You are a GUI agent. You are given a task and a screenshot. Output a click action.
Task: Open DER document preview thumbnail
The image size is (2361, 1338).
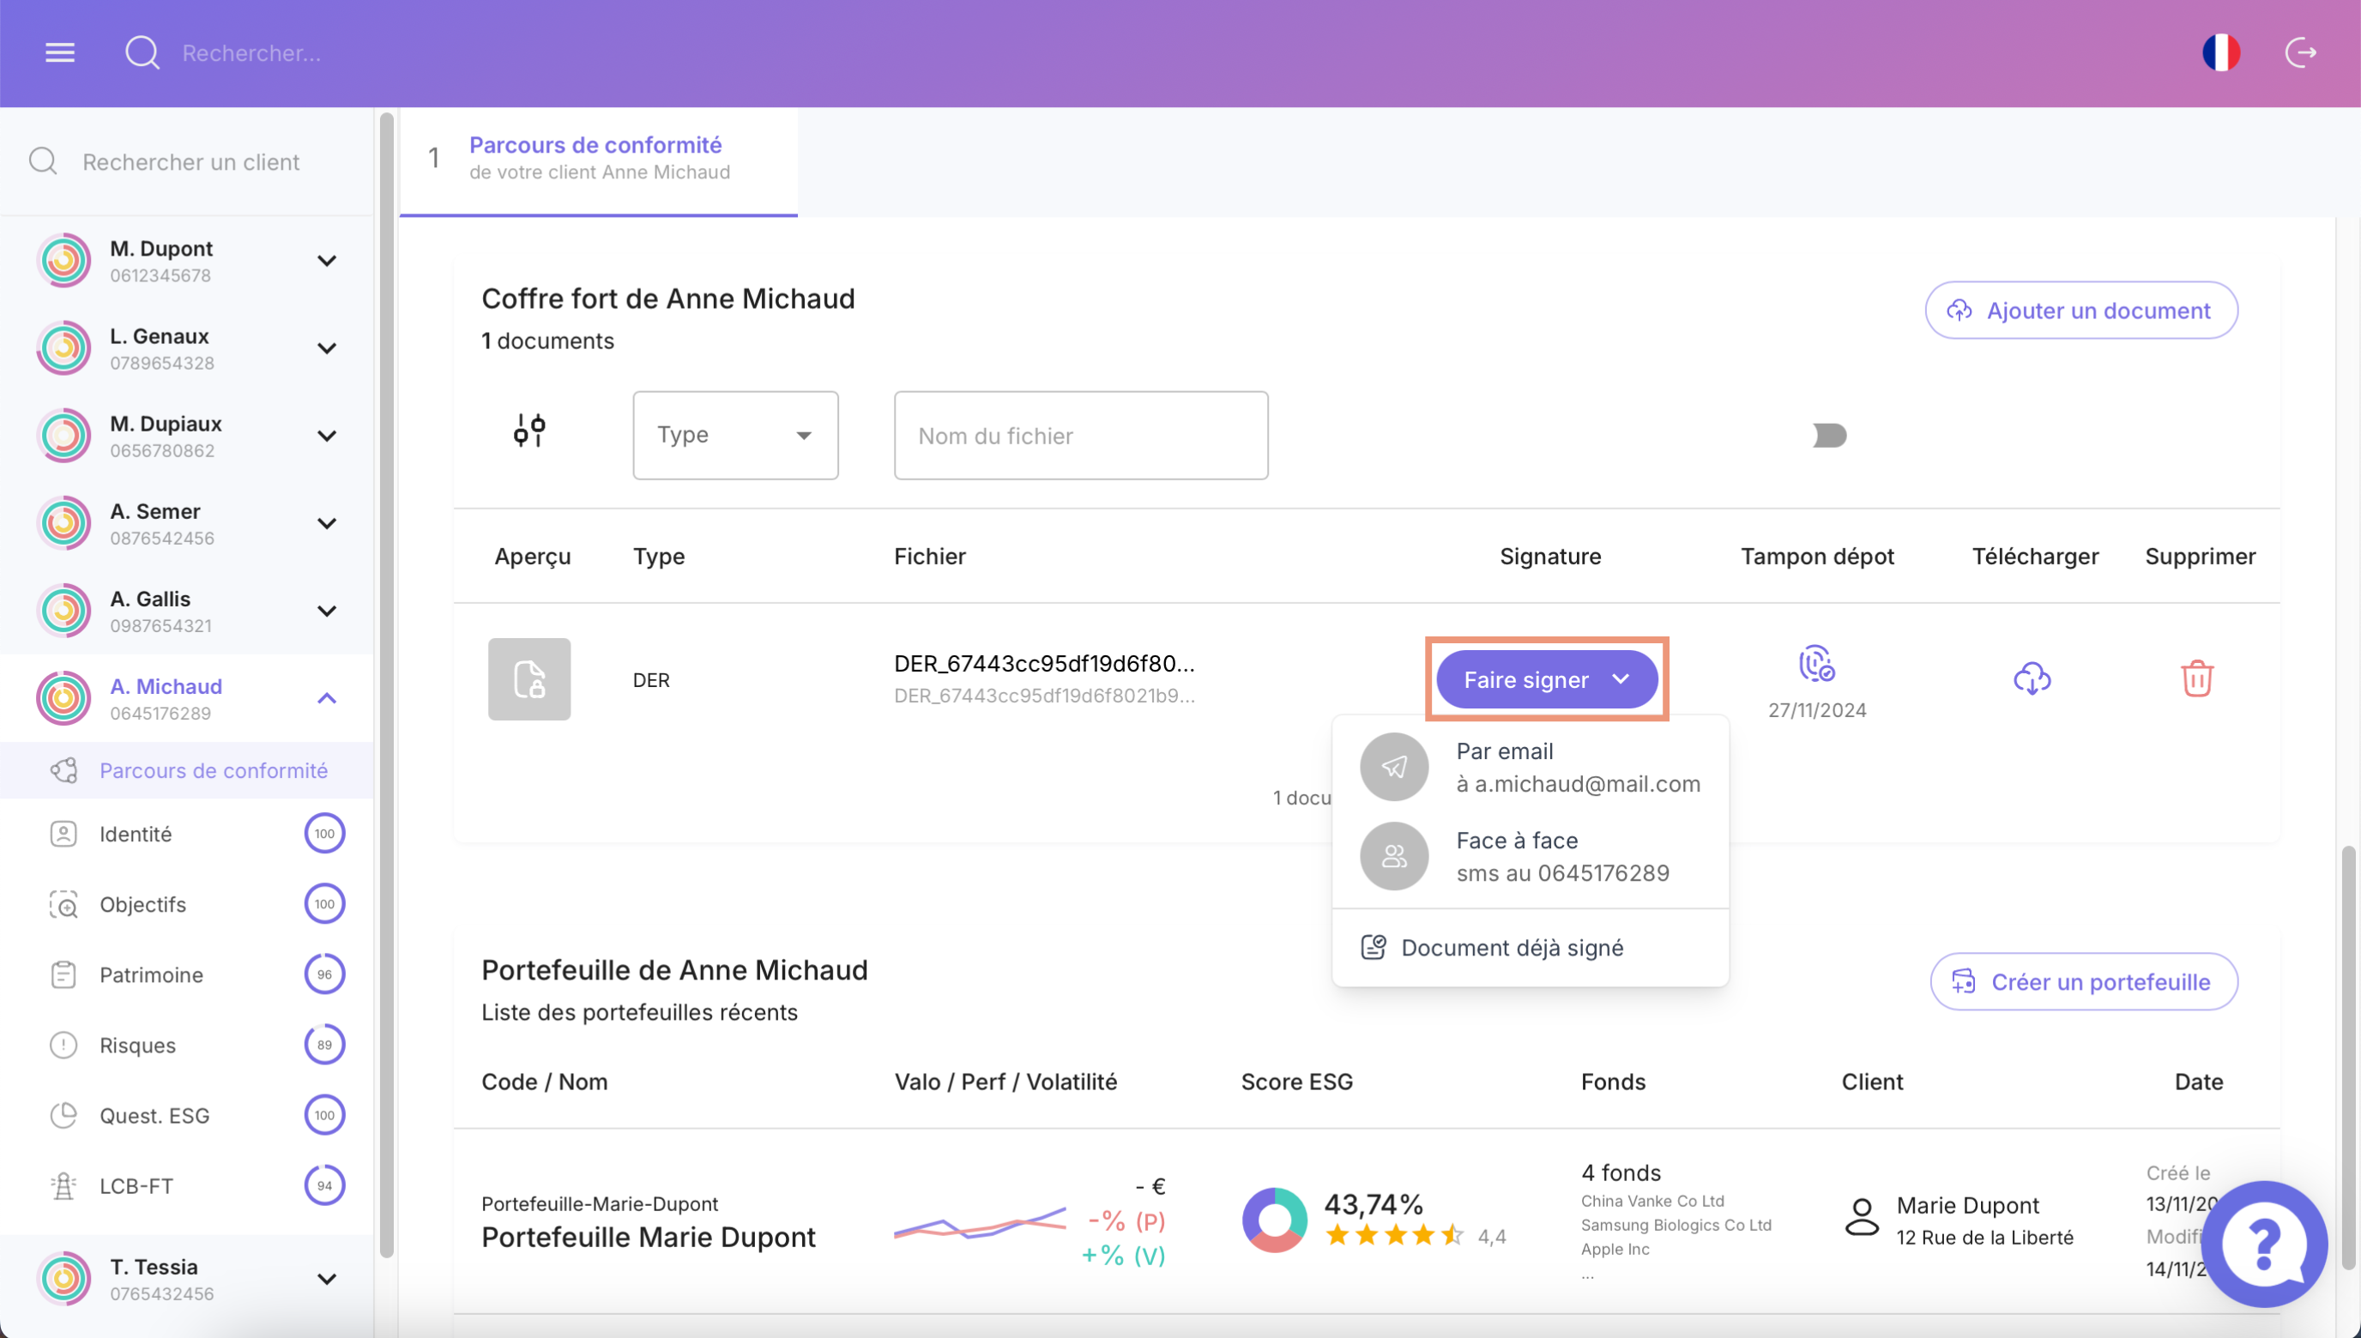[529, 678]
